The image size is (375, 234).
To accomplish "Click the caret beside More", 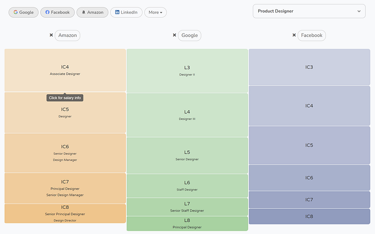I will (161, 13).
